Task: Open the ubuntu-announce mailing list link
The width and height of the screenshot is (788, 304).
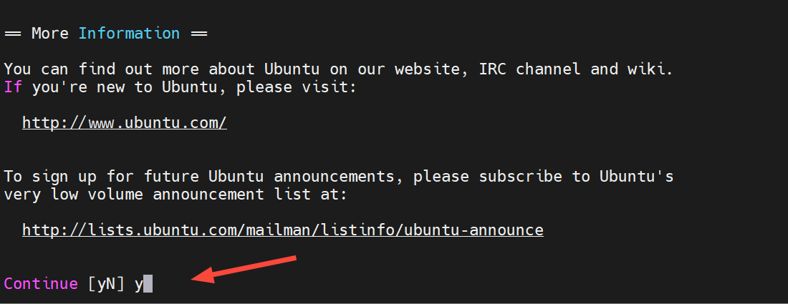Action: (283, 230)
